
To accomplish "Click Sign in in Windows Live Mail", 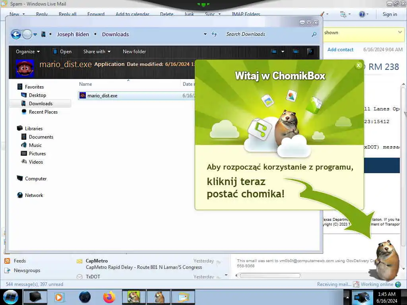I will 390,14.
